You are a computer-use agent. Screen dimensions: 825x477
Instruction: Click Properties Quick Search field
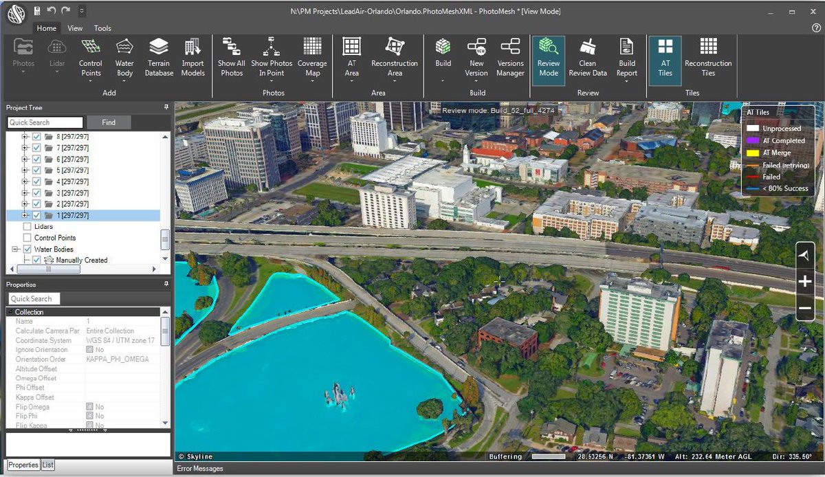[x=34, y=299]
